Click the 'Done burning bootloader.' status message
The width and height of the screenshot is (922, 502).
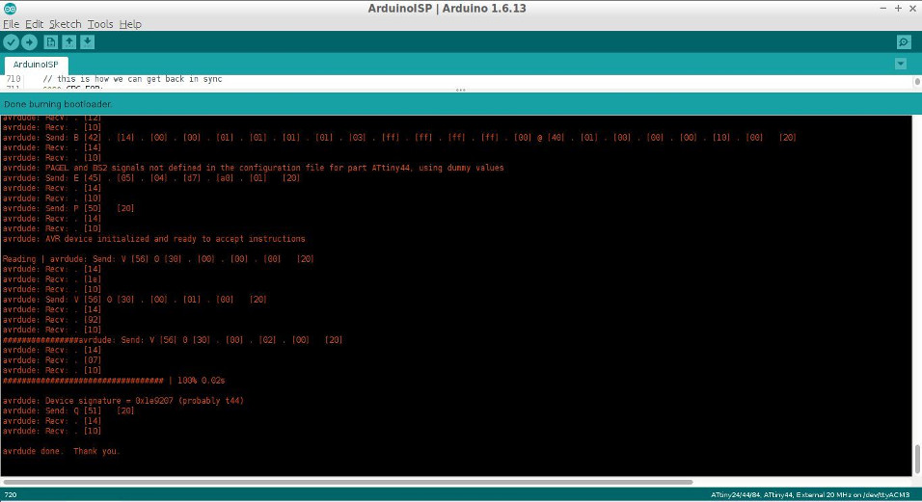58,104
